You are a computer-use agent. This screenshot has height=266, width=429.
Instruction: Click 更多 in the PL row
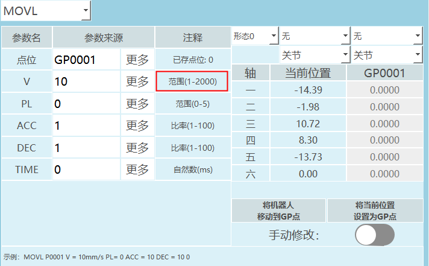pyautogui.click(x=137, y=104)
